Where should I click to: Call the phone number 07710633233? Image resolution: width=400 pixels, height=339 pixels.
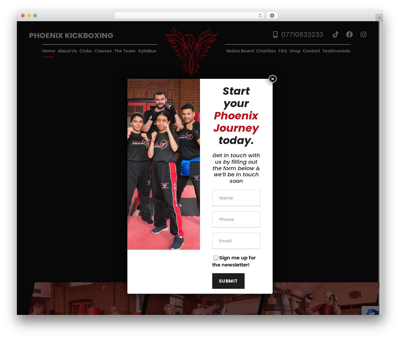(302, 34)
